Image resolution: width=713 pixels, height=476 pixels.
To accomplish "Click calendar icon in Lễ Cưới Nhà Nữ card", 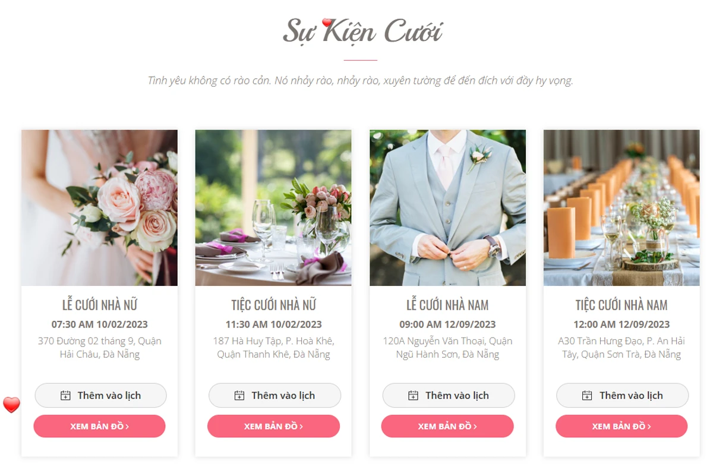I will (x=66, y=396).
